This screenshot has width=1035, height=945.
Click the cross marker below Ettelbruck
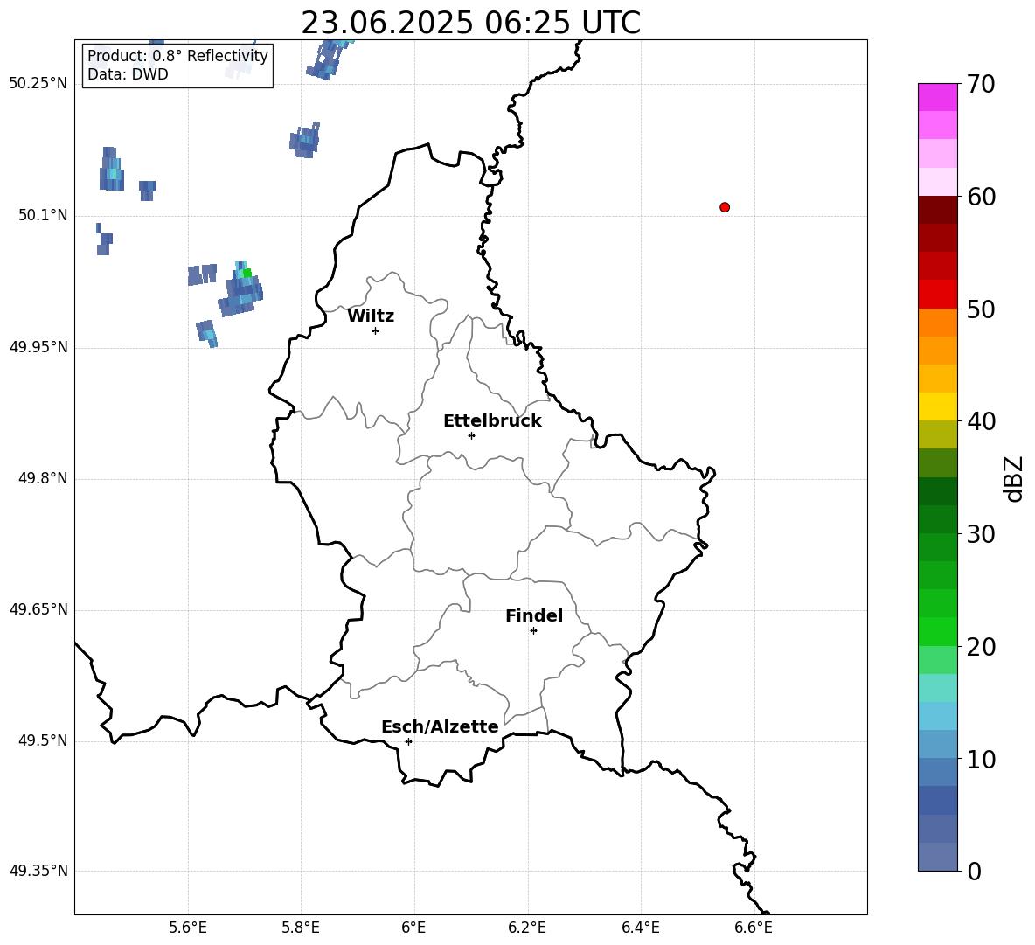pyautogui.click(x=471, y=435)
